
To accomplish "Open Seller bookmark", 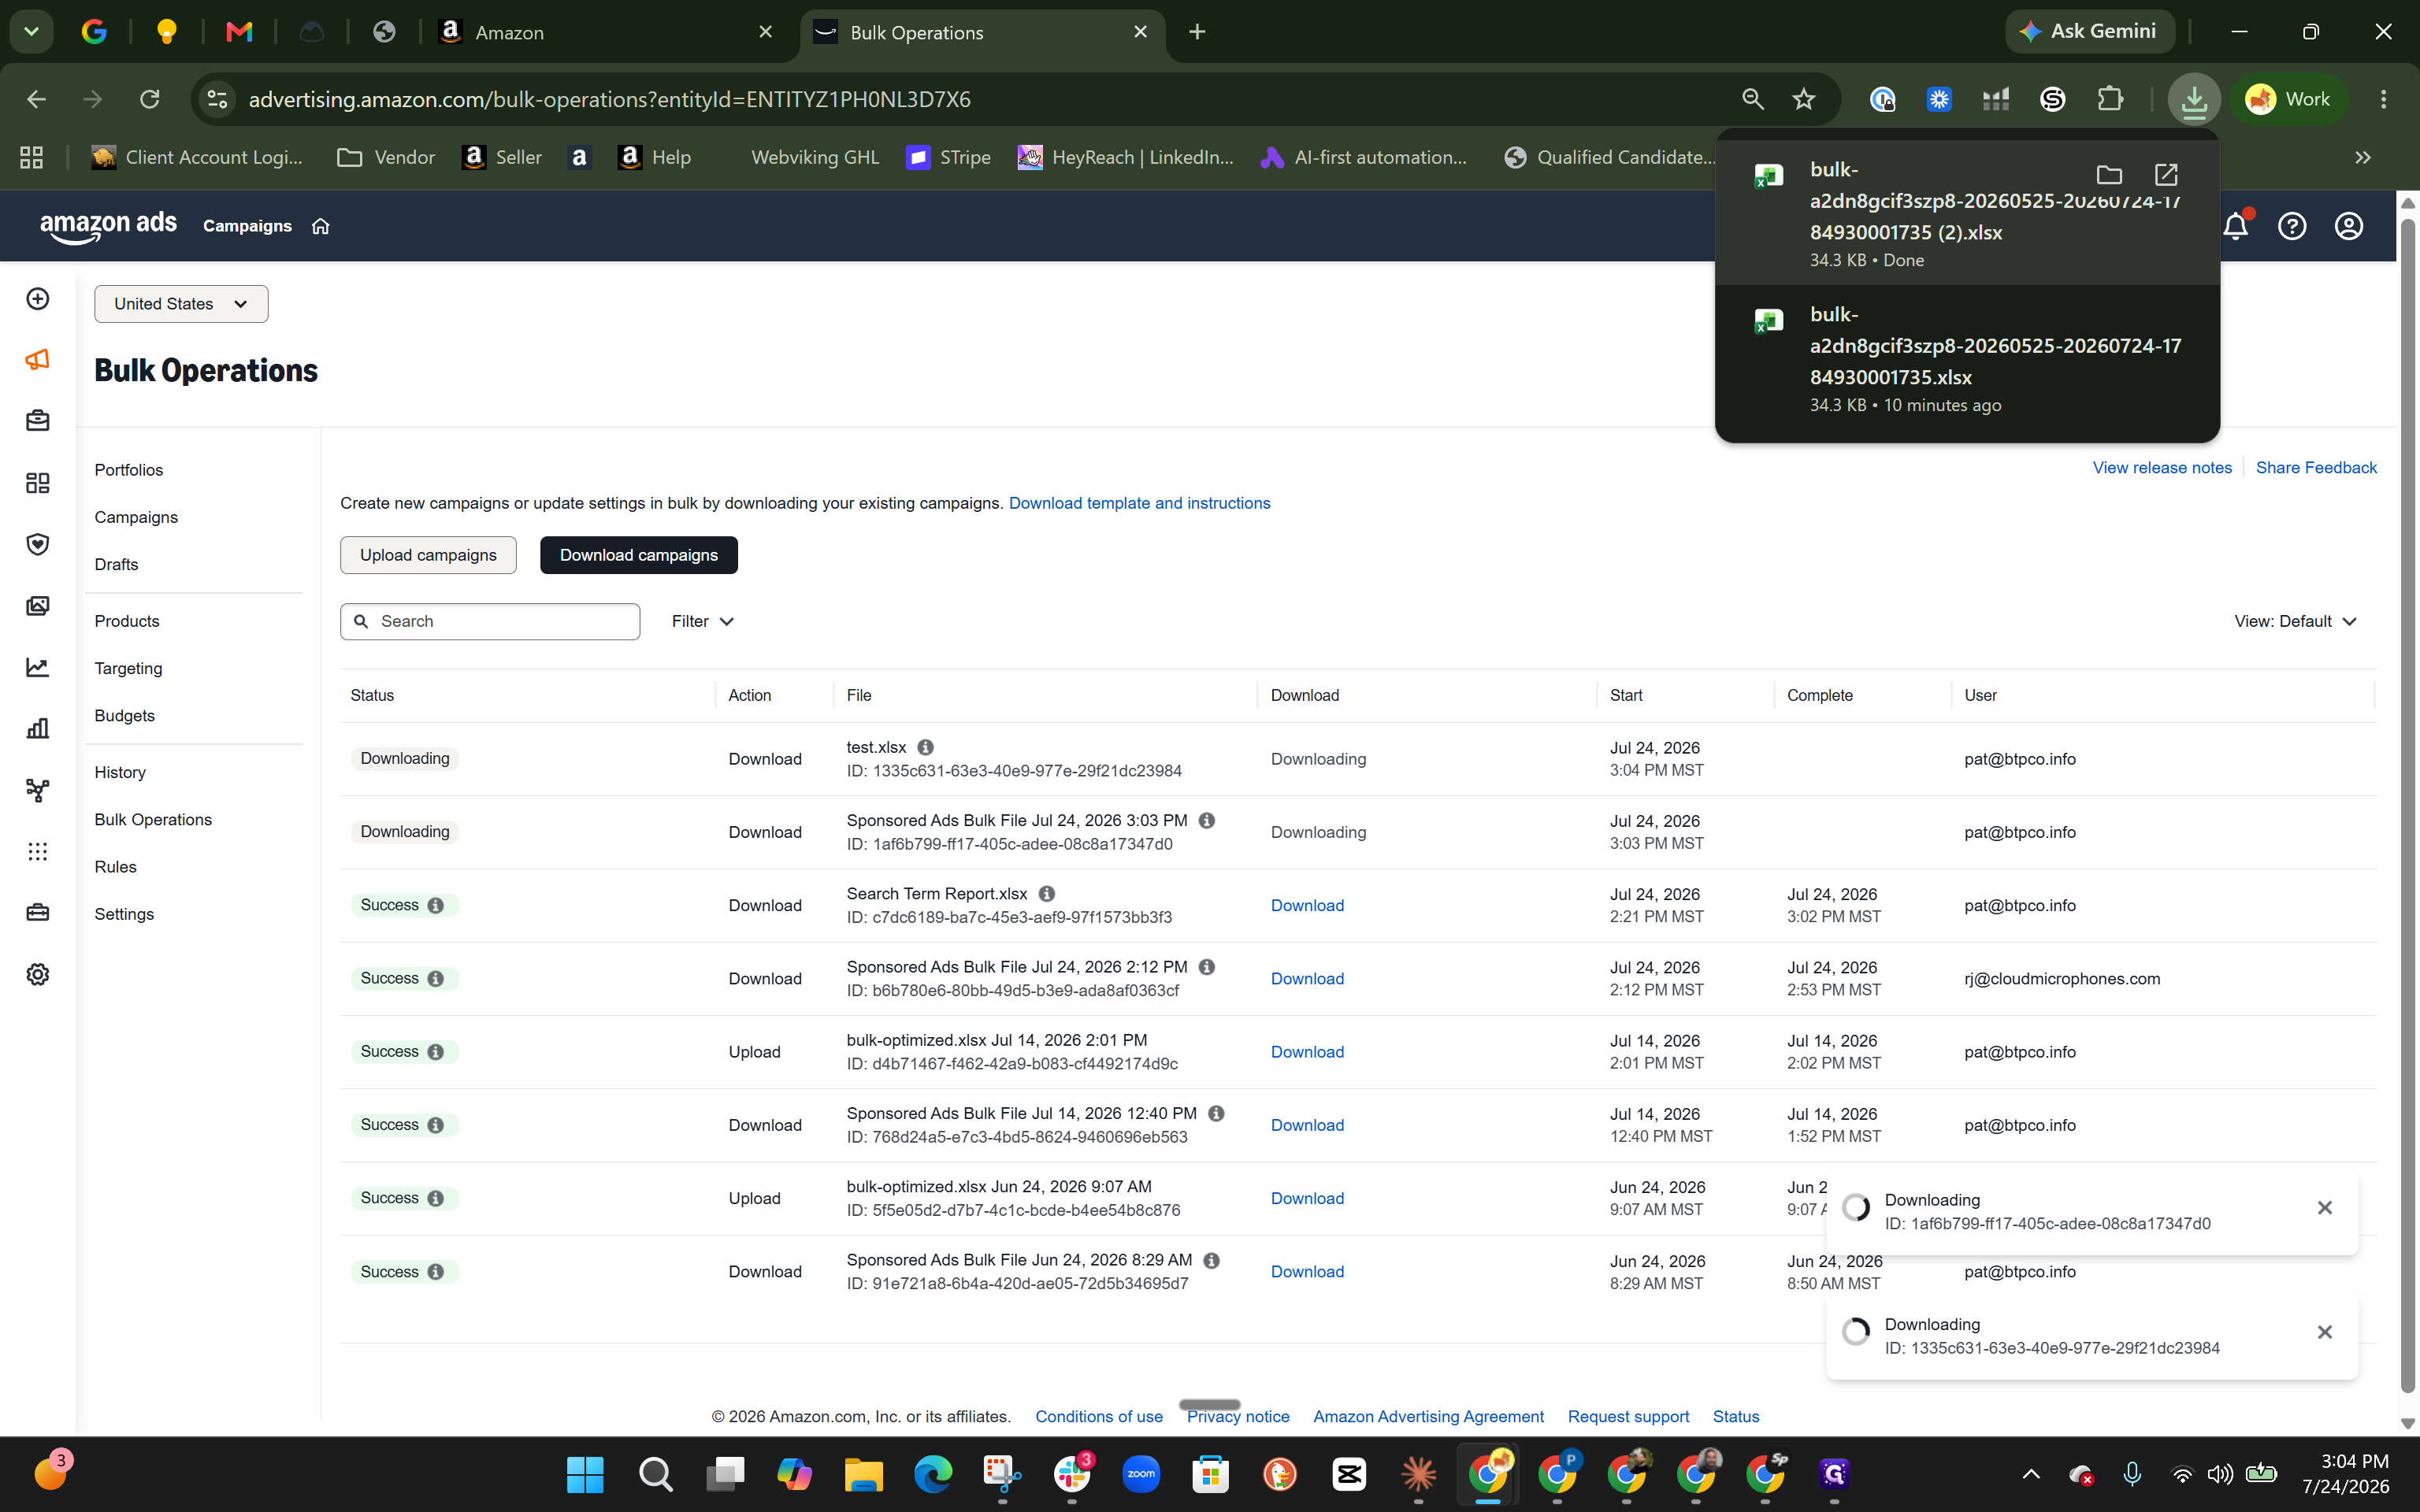I will [x=502, y=157].
